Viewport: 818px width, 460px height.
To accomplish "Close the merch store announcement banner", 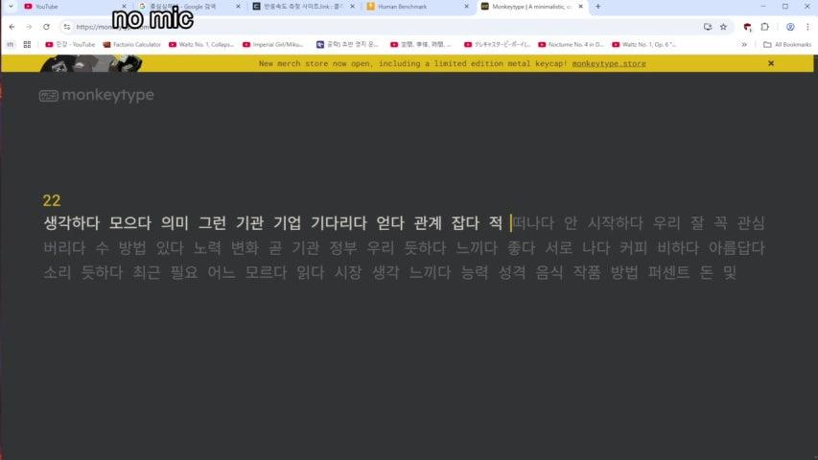I will 770,63.
